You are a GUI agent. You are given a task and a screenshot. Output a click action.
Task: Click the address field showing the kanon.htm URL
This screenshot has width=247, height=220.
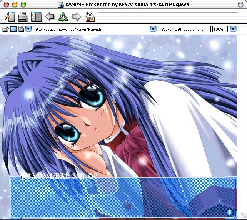91,30
